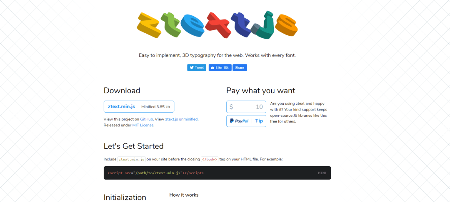Viewport: 450px width, 202px height.
Task: Click the dollar amount input field
Action: [x=246, y=107]
